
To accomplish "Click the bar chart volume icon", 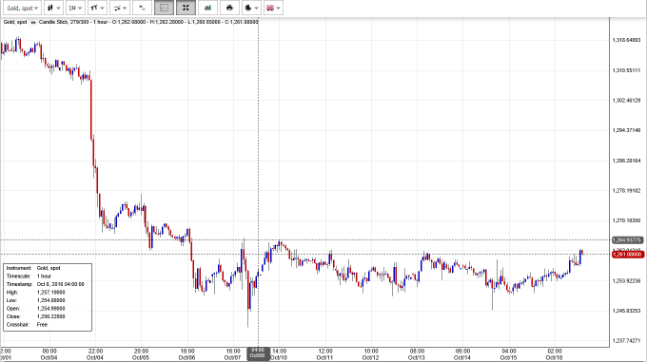I will [x=207, y=8].
